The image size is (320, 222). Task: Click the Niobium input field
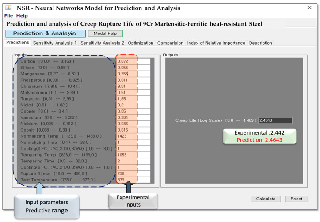pyautogui.click(x=133, y=124)
